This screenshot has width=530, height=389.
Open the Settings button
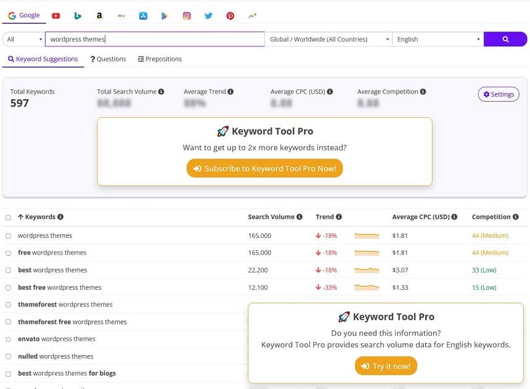coord(499,94)
